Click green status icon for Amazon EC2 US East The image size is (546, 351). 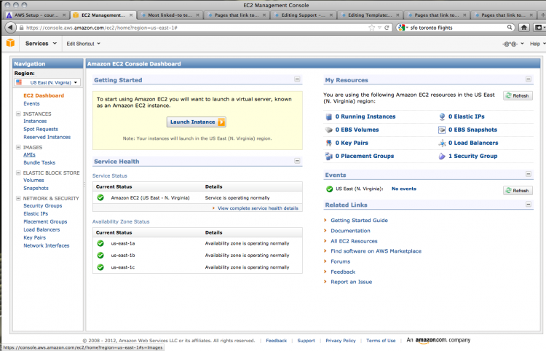[x=100, y=197]
